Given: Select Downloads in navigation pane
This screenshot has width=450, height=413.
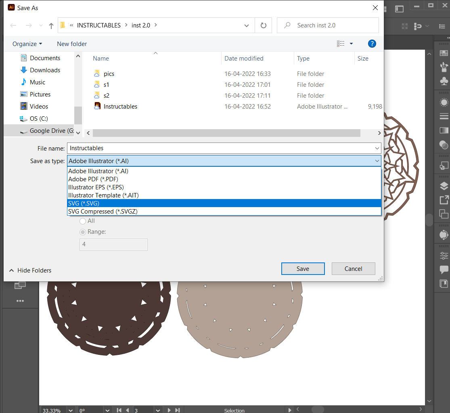Looking at the screenshot, I should click(x=40, y=70).
